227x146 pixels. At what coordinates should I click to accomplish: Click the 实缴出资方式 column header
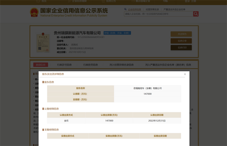pyautogui.click(x=67, y=136)
